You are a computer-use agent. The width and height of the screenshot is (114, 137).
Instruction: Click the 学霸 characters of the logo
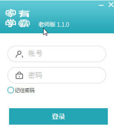(17, 23)
